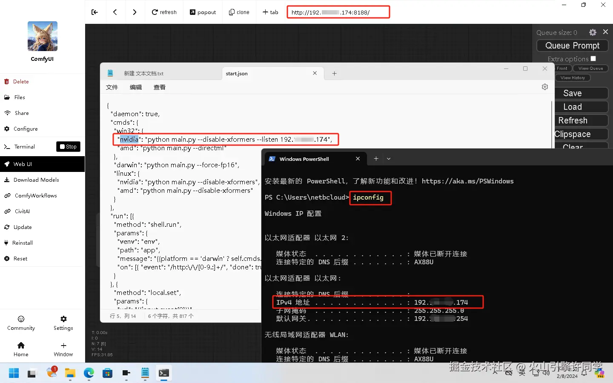
Task: Click the Clipspace button
Action: pos(581,134)
